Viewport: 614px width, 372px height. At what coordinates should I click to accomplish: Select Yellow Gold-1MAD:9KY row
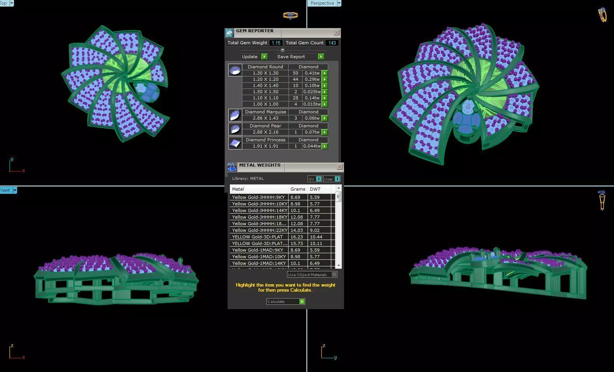click(282, 250)
